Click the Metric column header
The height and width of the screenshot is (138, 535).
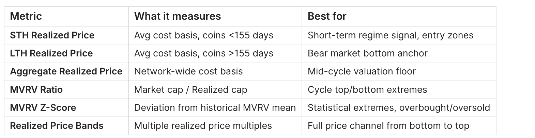26,16
